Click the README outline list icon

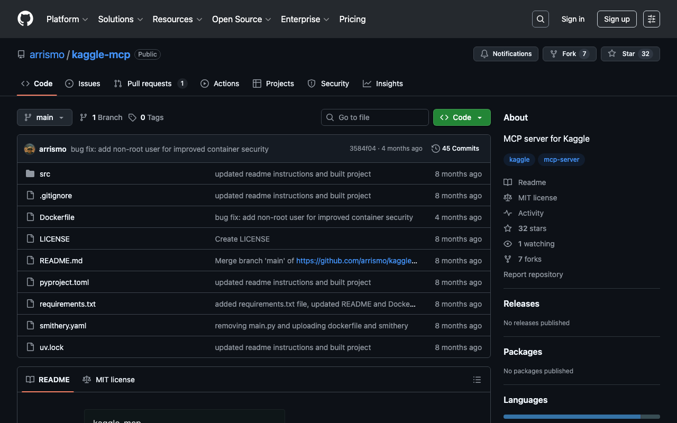pos(477,380)
